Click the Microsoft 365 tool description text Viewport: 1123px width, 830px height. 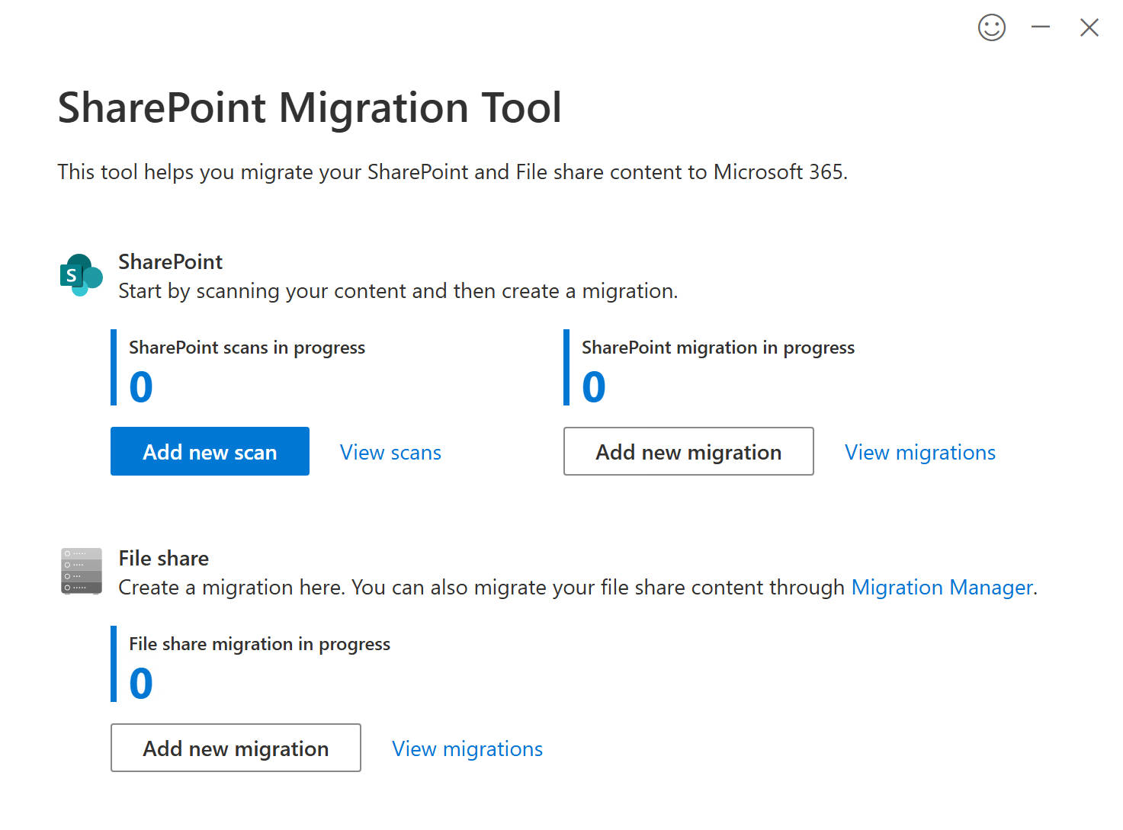coord(452,172)
